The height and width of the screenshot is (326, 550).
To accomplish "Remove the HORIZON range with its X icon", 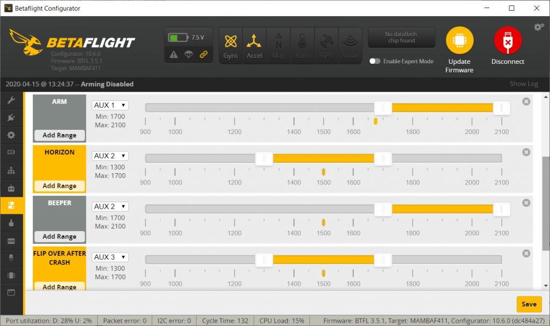I will coord(526,152).
